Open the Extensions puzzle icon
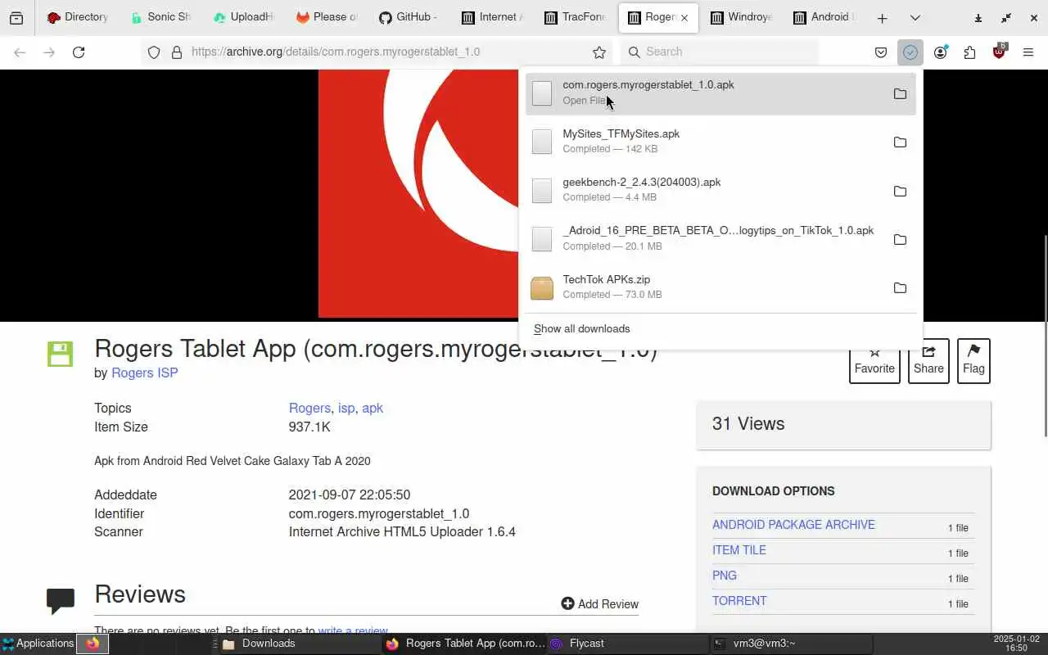The image size is (1048, 655). pos(969,52)
